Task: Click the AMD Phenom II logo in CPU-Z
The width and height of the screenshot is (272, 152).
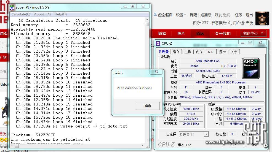Action: click(x=250, y=68)
